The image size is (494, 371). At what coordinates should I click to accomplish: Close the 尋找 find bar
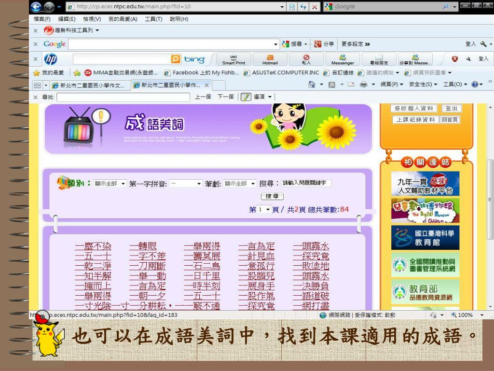tap(36, 97)
